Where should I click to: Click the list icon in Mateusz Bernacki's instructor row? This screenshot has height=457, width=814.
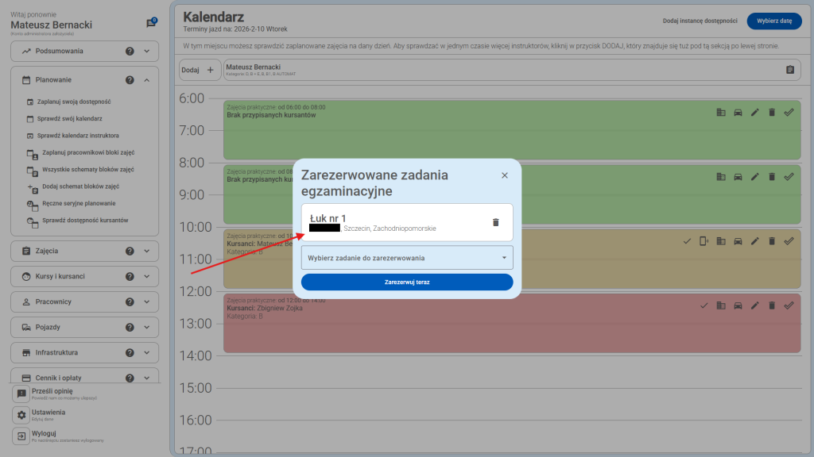789,70
